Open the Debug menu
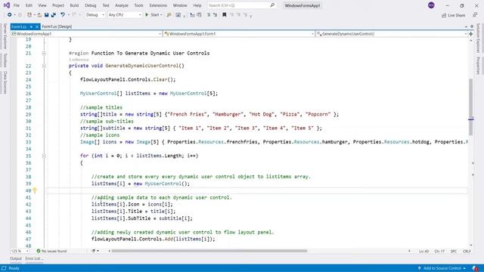Screen dimensions: 484x272 point(91,5)
